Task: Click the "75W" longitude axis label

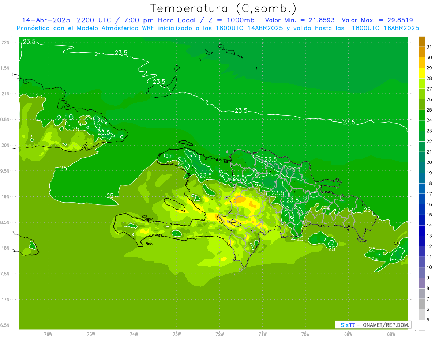Action: pos(91,334)
